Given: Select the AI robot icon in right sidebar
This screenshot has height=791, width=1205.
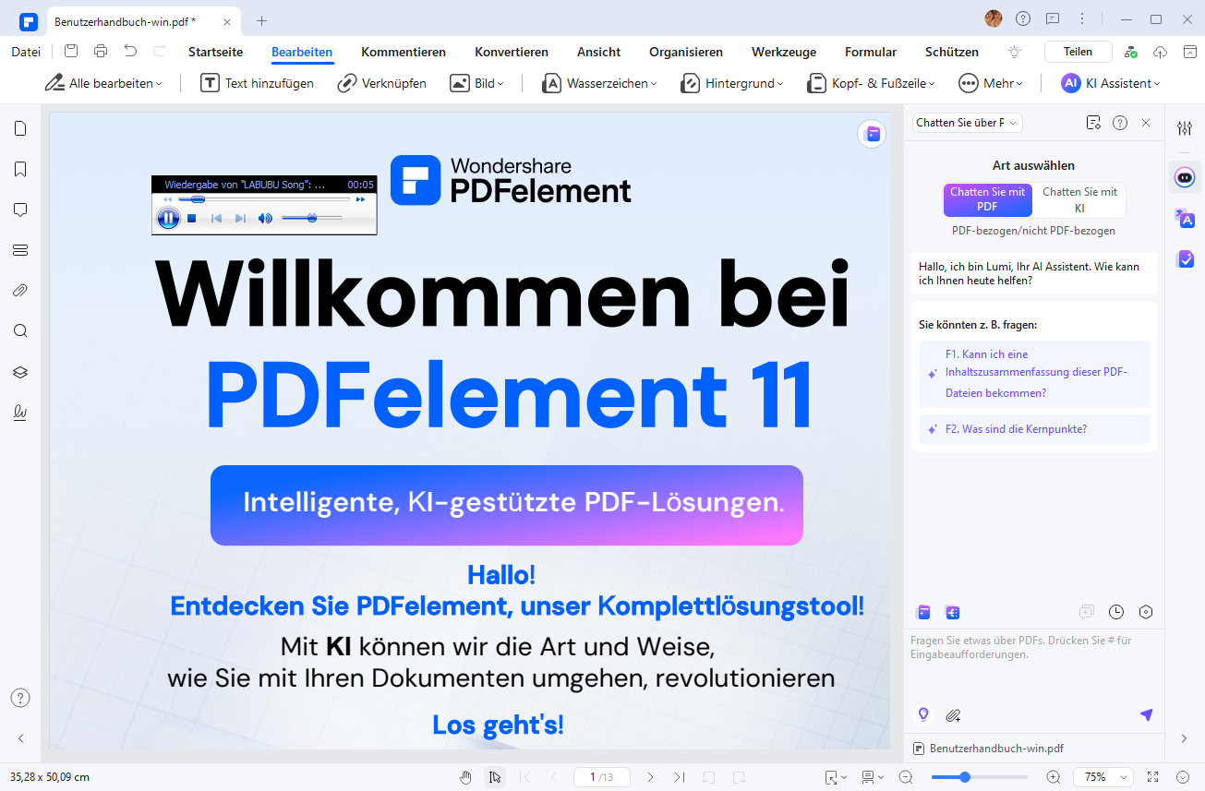Looking at the screenshot, I should (x=1185, y=177).
